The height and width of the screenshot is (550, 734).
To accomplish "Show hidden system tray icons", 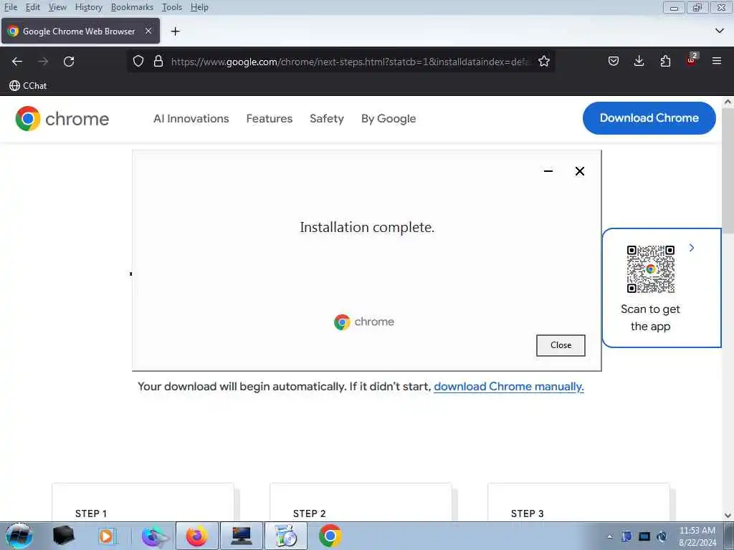I will coord(609,537).
